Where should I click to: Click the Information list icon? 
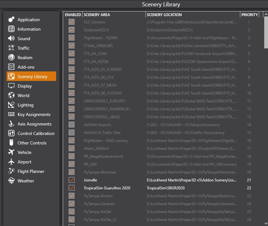(11, 29)
